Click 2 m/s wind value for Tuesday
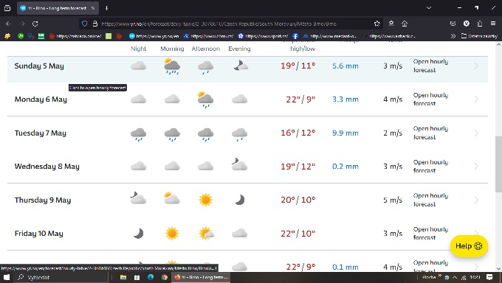The image size is (502, 283). point(393,133)
